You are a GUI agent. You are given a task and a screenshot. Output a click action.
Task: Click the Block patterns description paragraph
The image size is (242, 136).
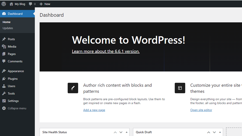click(x=124, y=101)
